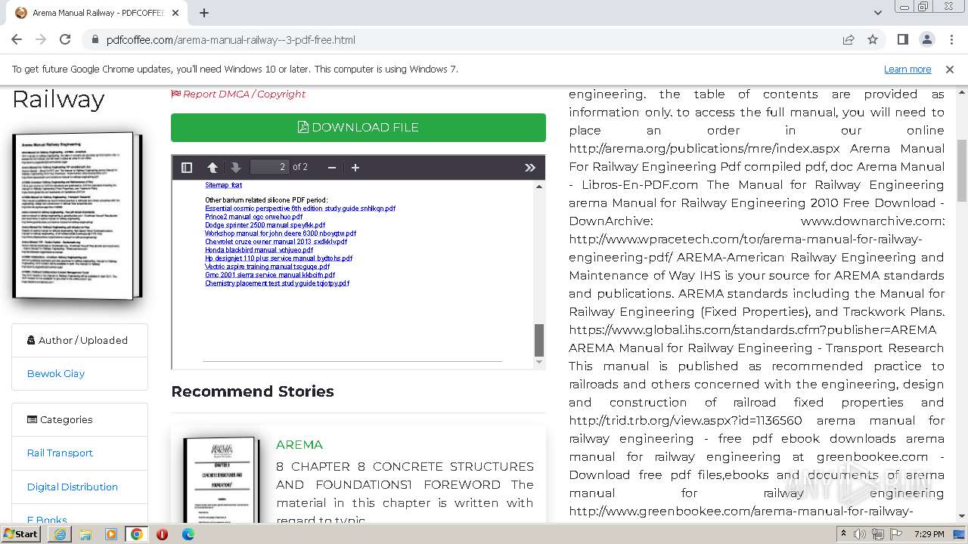Viewport: 968px width, 544px height.
Task: Open the Chrome profile menu
Action: (x=926, y=39)
